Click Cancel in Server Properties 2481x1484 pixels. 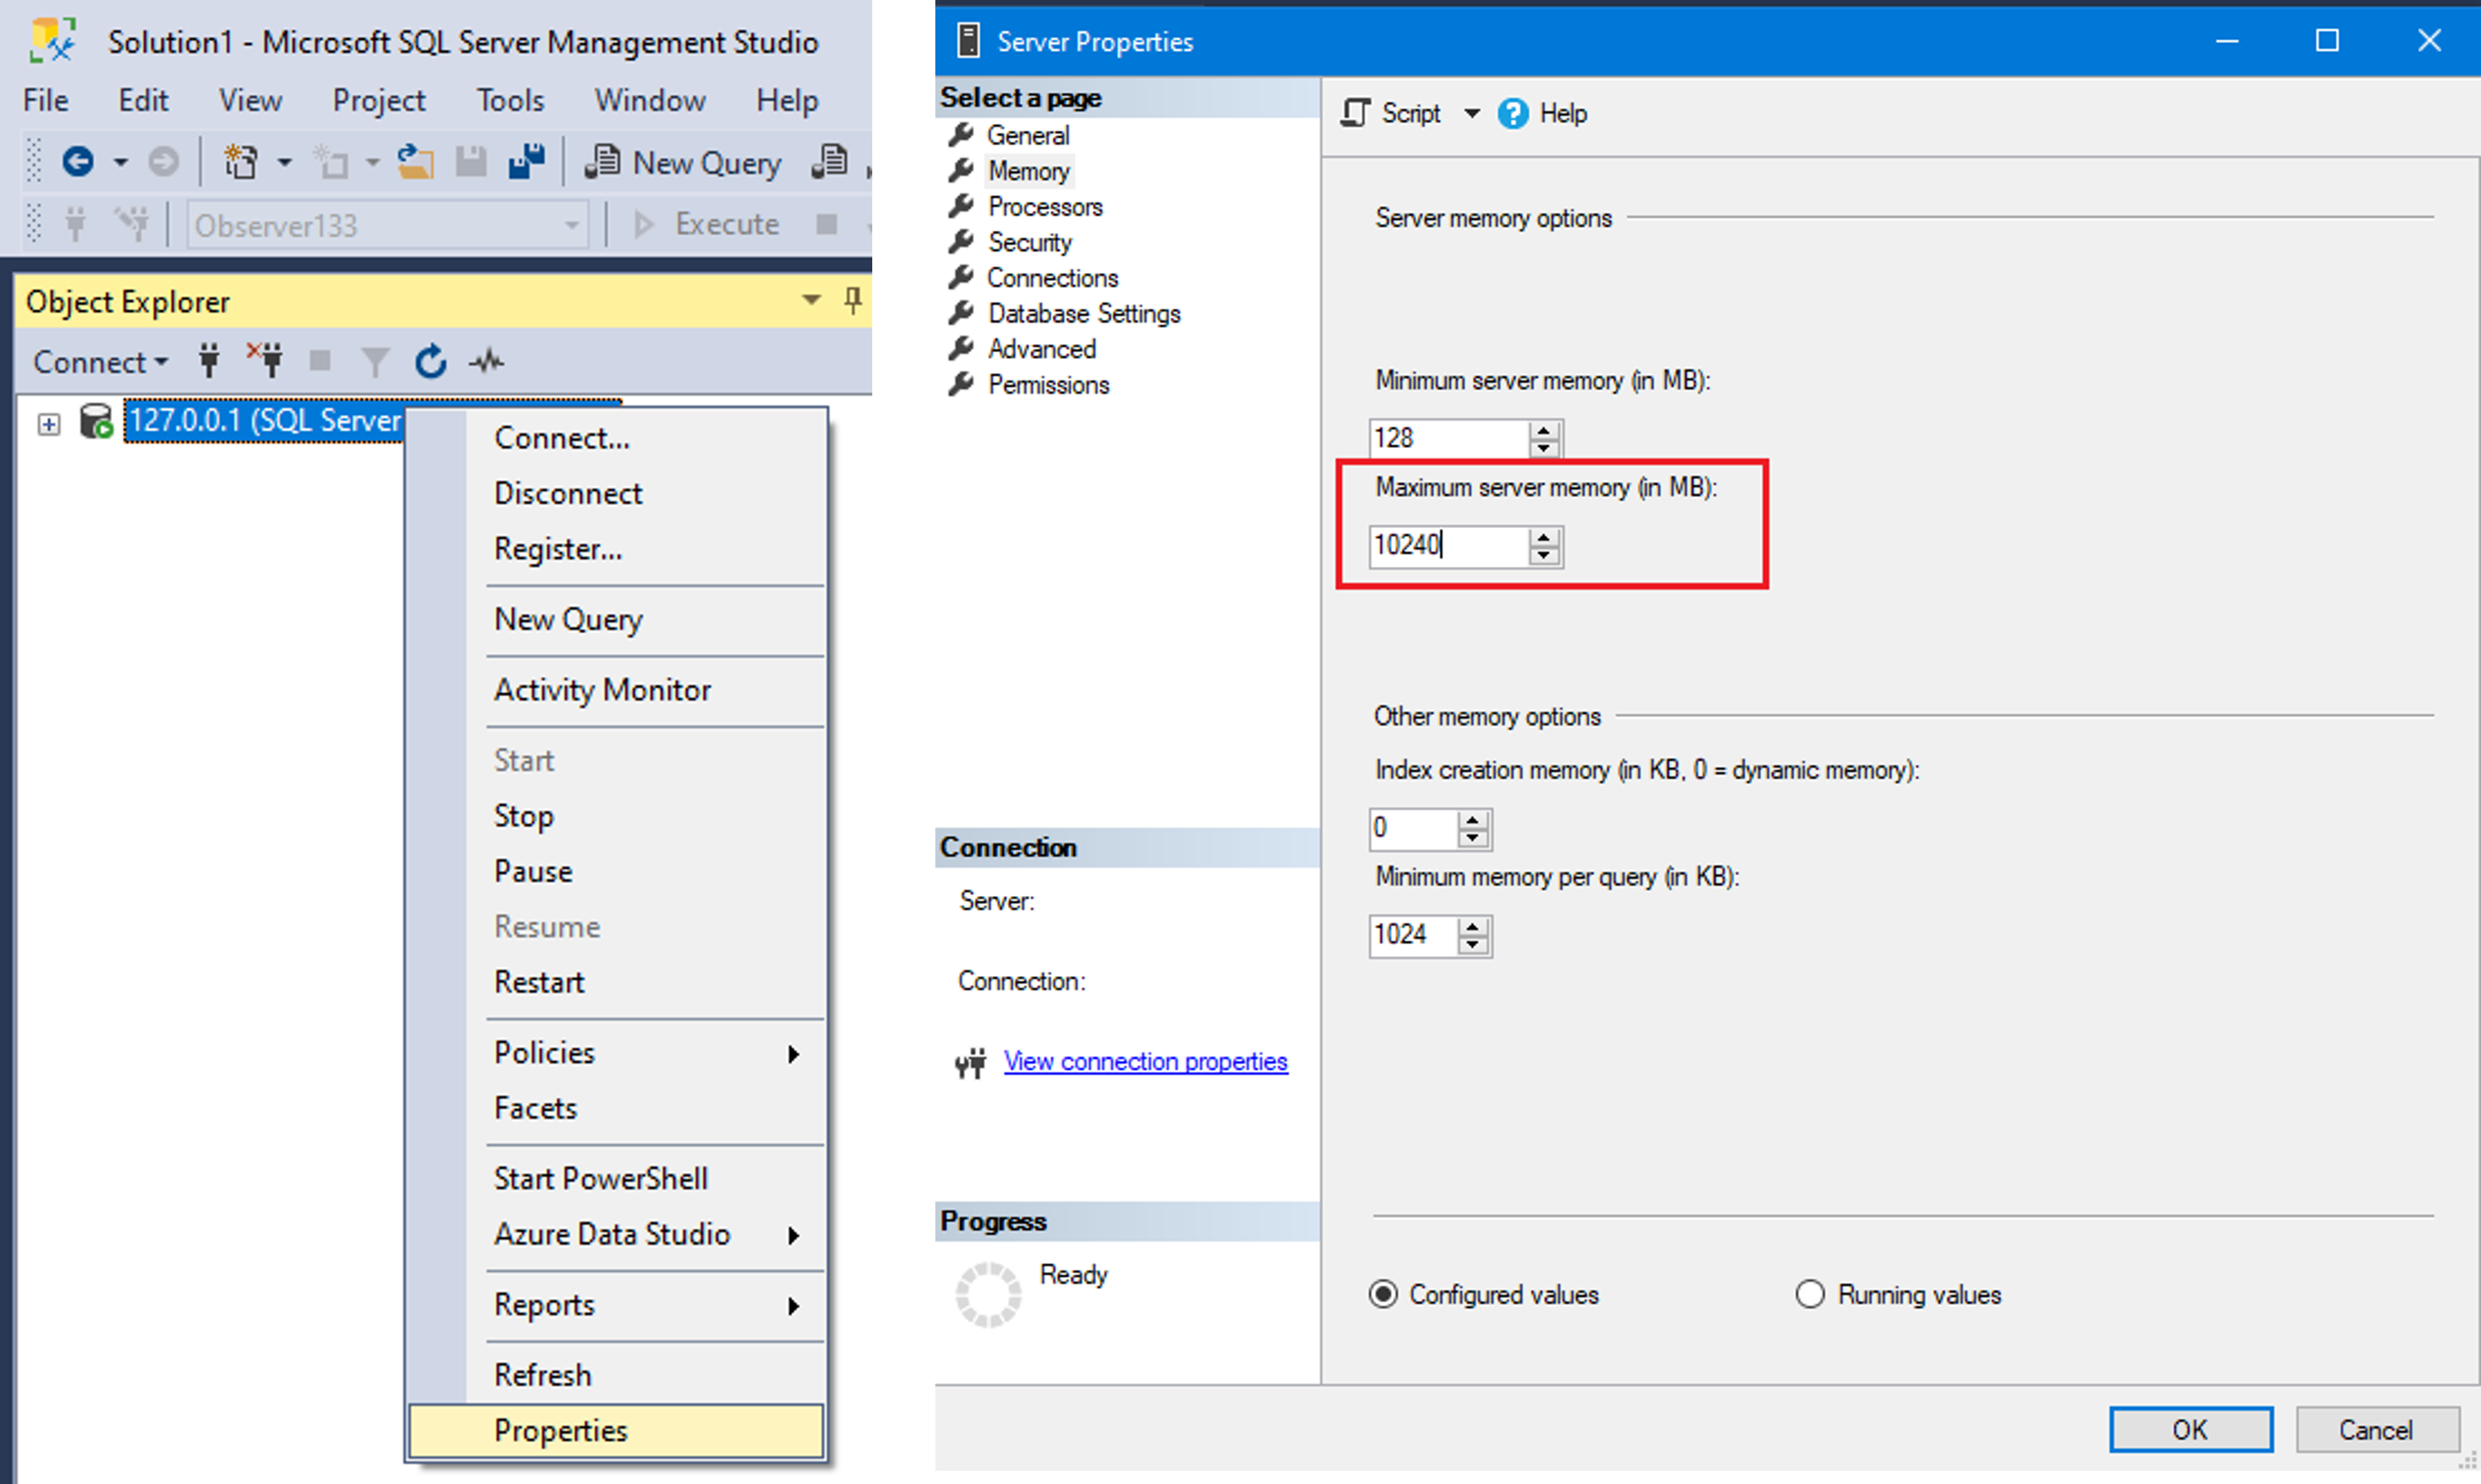[2376, 1430]
